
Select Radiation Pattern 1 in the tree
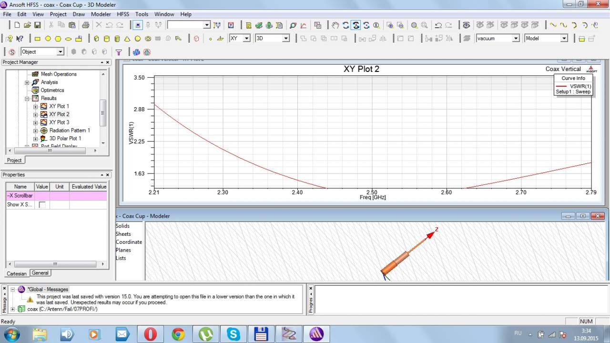[70, 131]
